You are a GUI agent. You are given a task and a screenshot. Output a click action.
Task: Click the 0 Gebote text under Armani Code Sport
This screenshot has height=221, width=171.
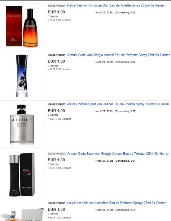[53, 164]
